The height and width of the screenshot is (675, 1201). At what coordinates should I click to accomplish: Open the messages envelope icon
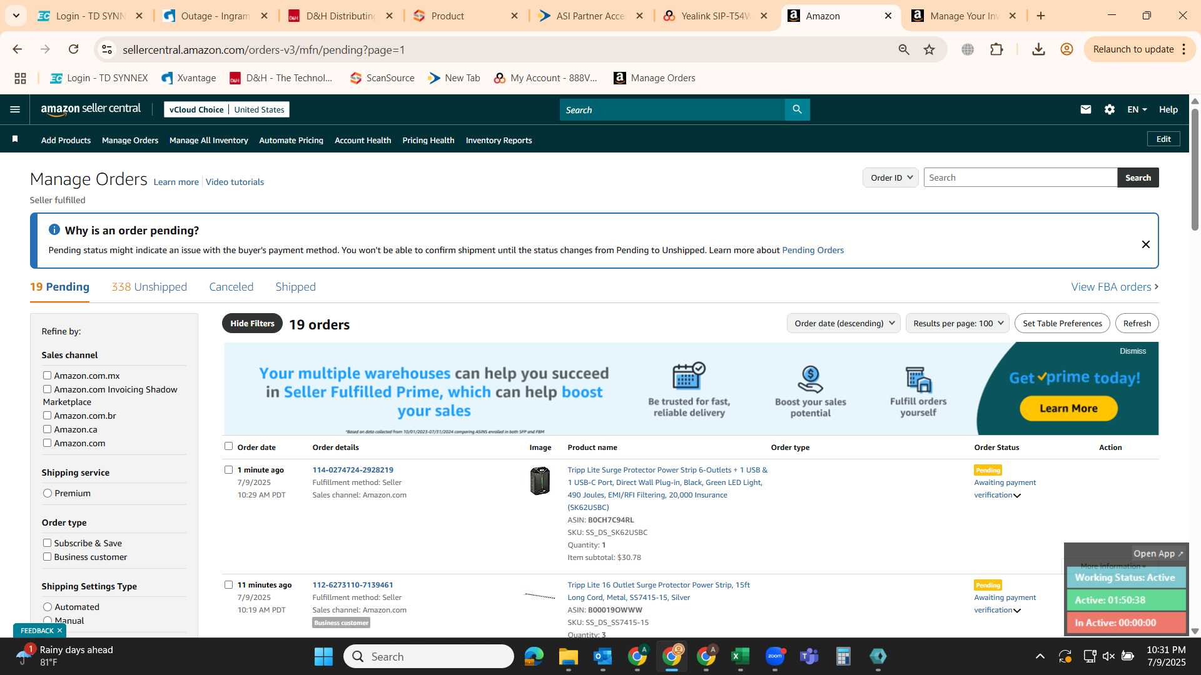(x=1085, y=109)
